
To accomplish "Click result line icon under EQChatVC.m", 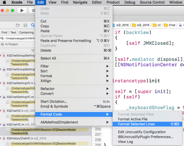I will pyautogui.click(x=8, y=130).
